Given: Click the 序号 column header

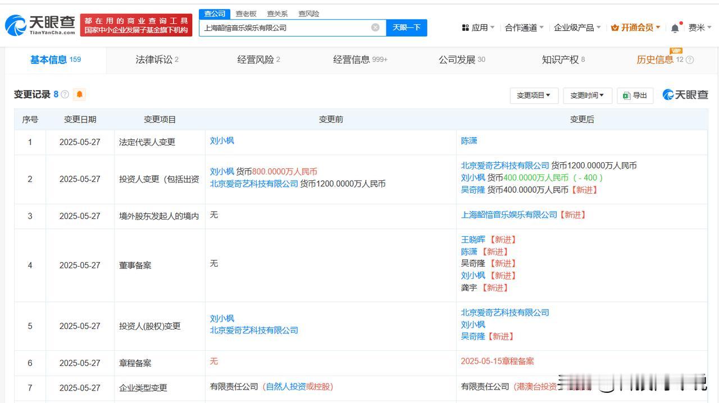Looking at the screenshot, I should (x=30, y=119).
